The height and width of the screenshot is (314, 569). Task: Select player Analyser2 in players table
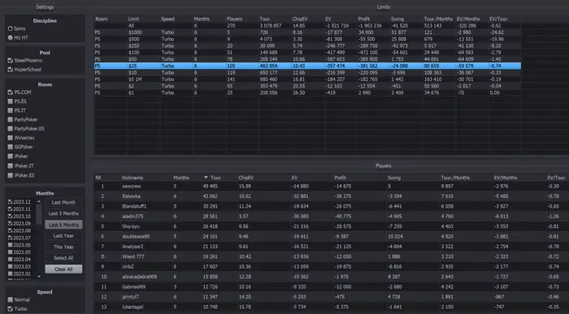[332, 247]
